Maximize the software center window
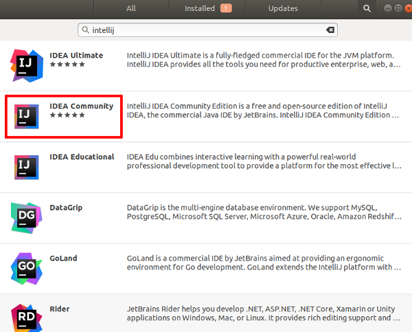The image size is (412, 332). click(398, 8)
